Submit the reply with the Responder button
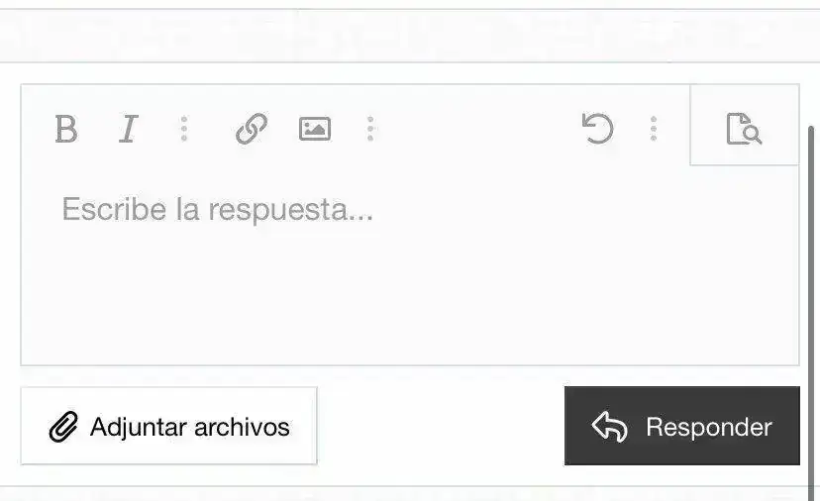This screenshot has width=820, height=501. point(682,426)
